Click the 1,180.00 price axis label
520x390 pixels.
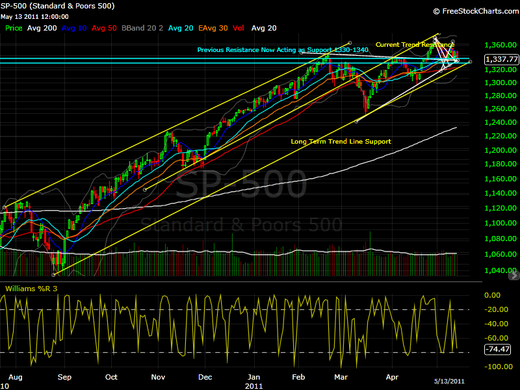pyautogui.click(x=500, y=164)
